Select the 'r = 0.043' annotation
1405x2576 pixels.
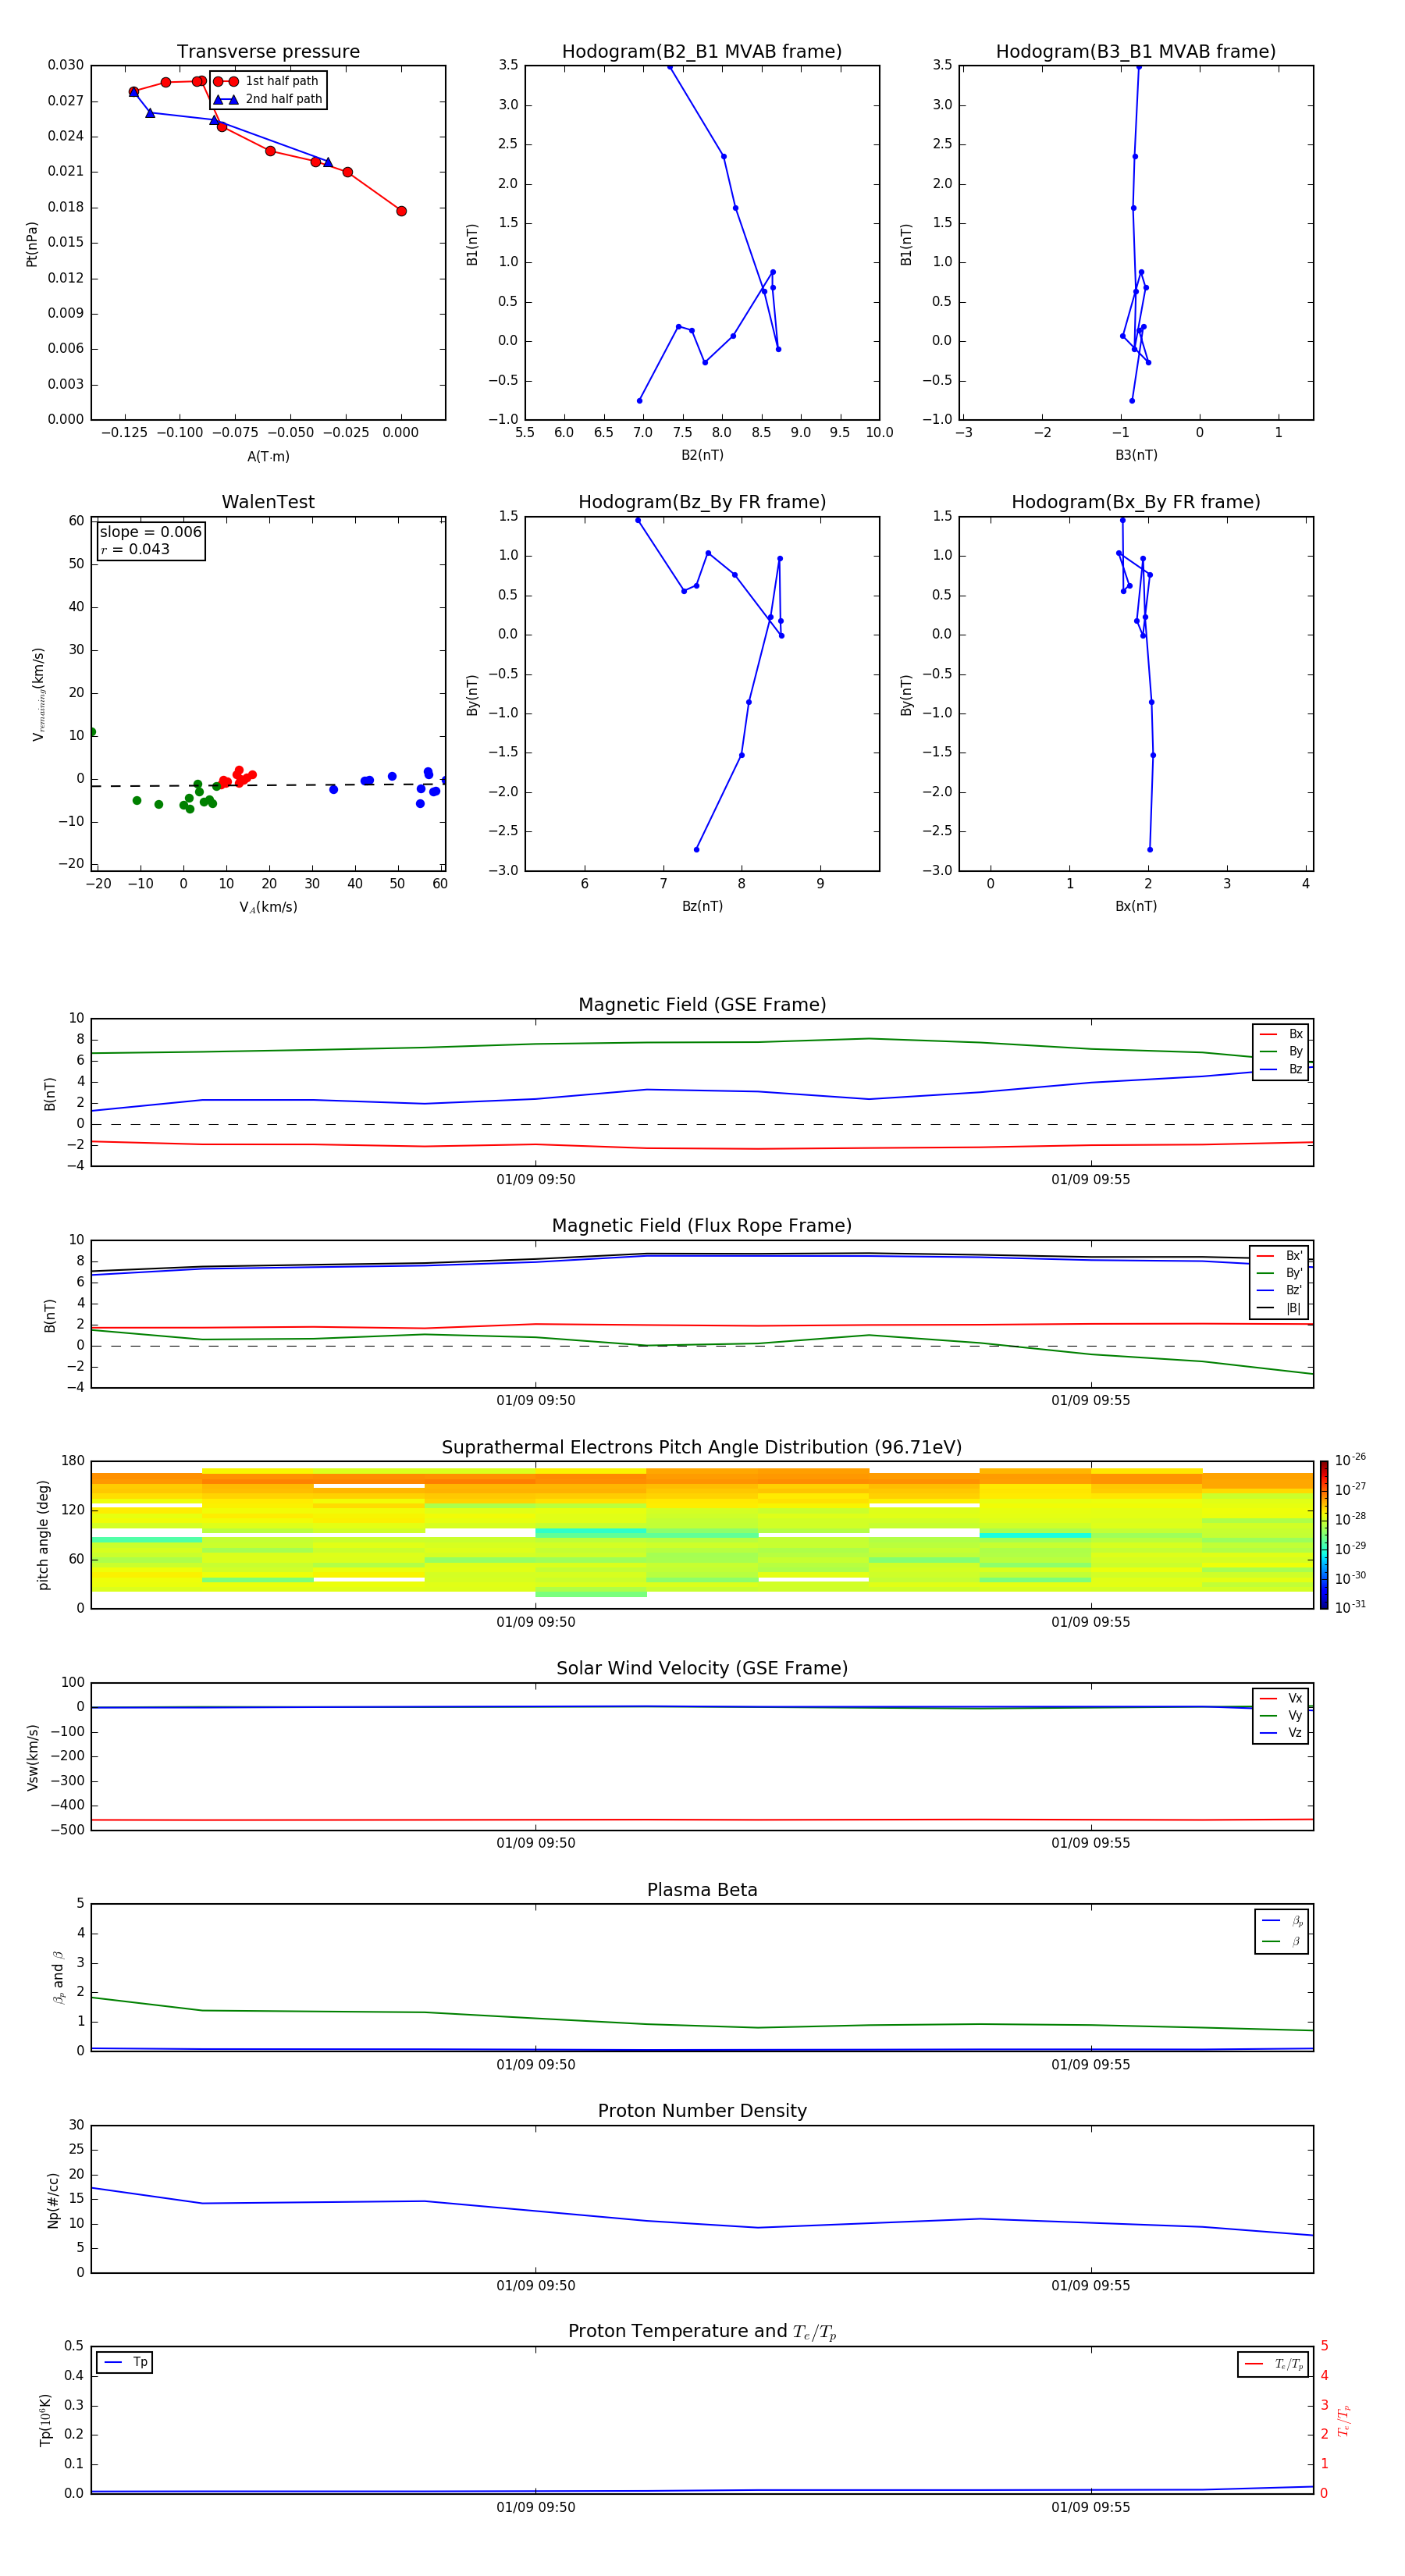135,549
